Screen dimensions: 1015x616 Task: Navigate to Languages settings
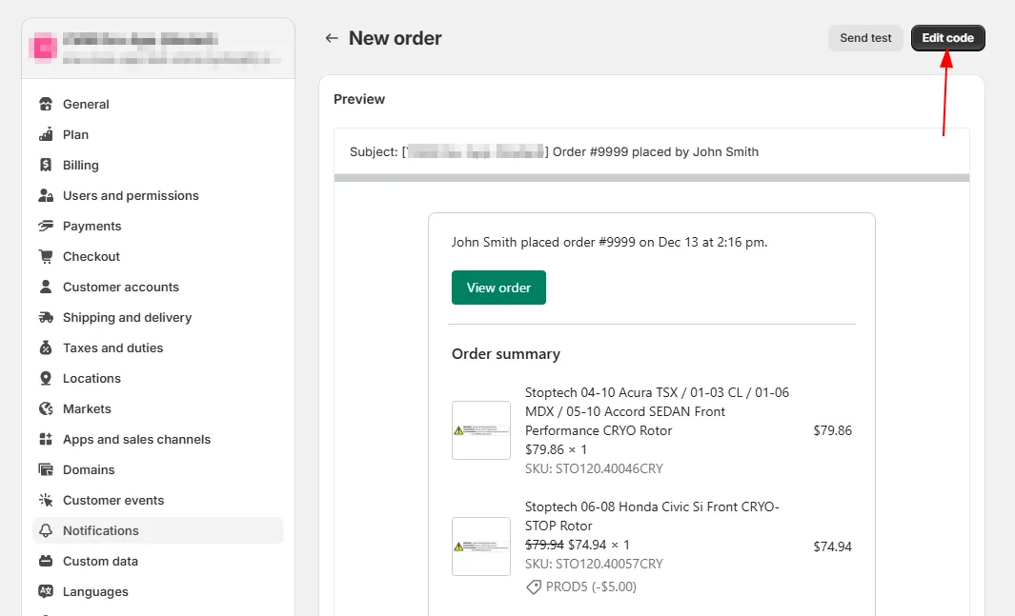[x=95, y=591]
